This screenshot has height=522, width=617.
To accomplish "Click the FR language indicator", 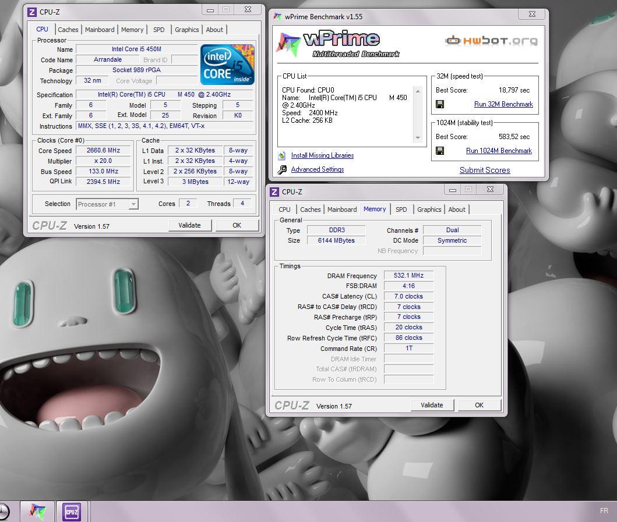I will click(604, 510).
